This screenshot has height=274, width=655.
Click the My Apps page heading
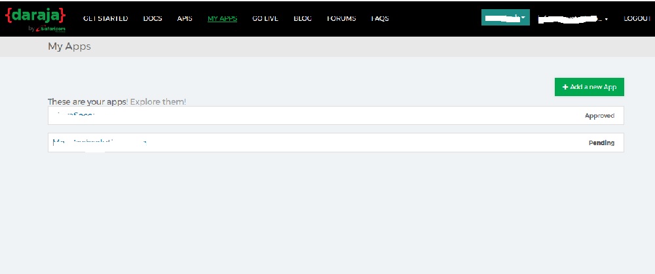[x=69, y=46]
